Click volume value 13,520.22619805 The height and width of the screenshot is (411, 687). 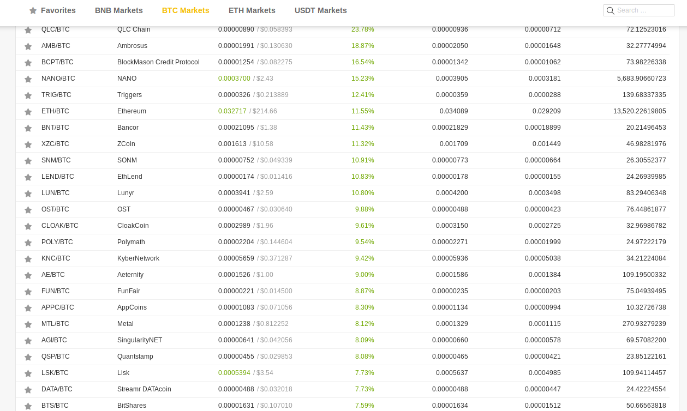point(640,111)
